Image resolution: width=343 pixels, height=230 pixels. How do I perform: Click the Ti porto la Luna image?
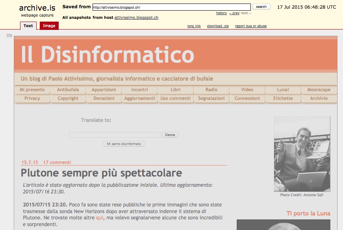284,225
